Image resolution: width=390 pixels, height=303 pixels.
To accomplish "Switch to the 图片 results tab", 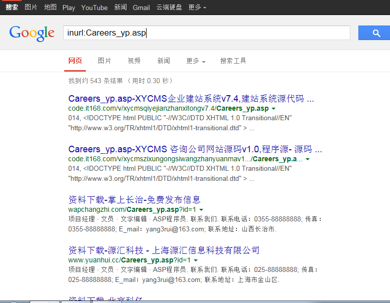I will [x=104, y=61].
